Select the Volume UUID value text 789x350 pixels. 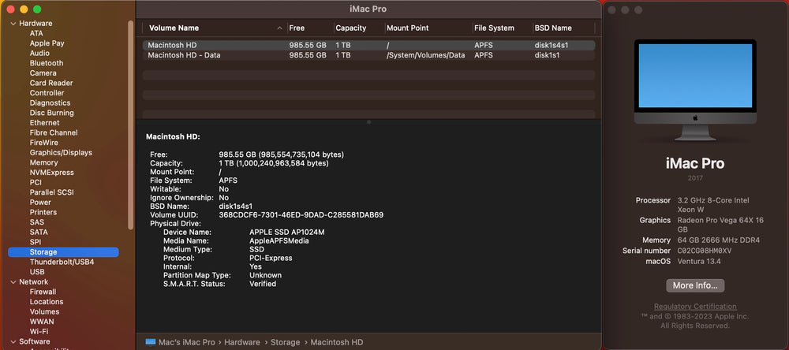(301, 214)
